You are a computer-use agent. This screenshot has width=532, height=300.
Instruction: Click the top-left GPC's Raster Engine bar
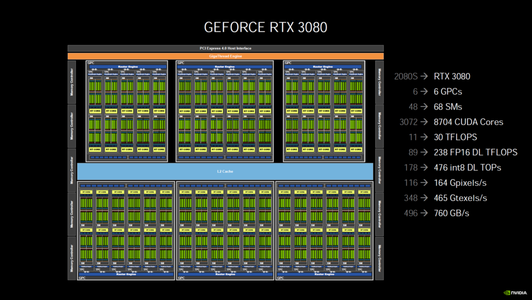[127, 66]
